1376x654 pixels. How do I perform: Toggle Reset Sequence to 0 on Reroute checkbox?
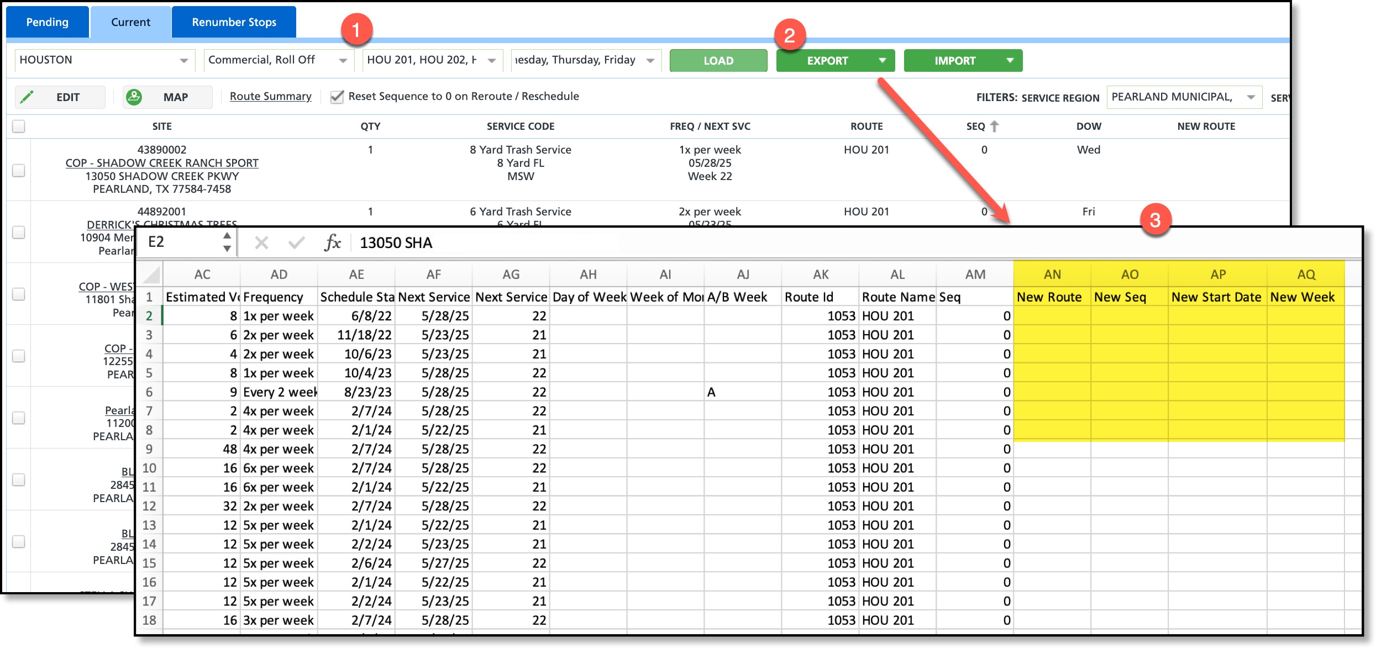coord(337,97)
